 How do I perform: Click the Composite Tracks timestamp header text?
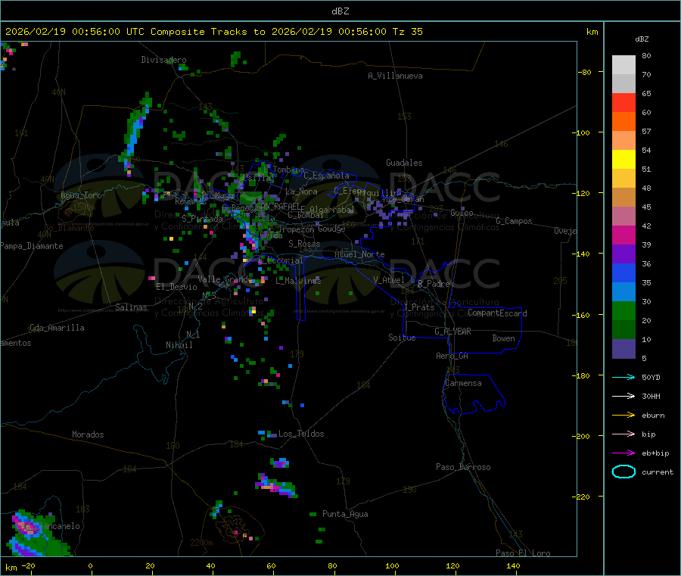click(x=214, y=32)
